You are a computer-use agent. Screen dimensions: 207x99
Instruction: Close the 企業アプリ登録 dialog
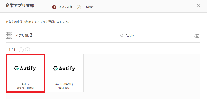(199, 6)
